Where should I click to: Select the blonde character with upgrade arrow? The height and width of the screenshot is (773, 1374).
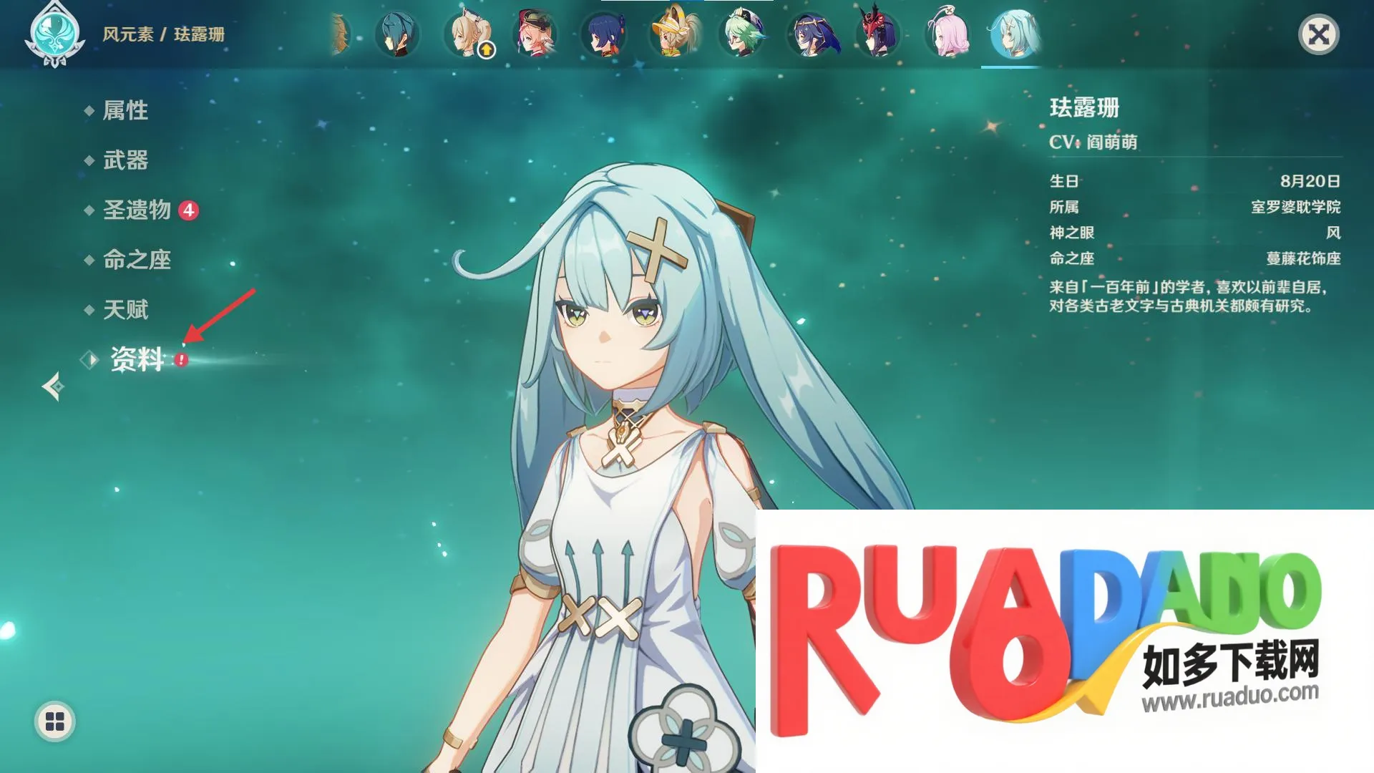coord(468,34)
